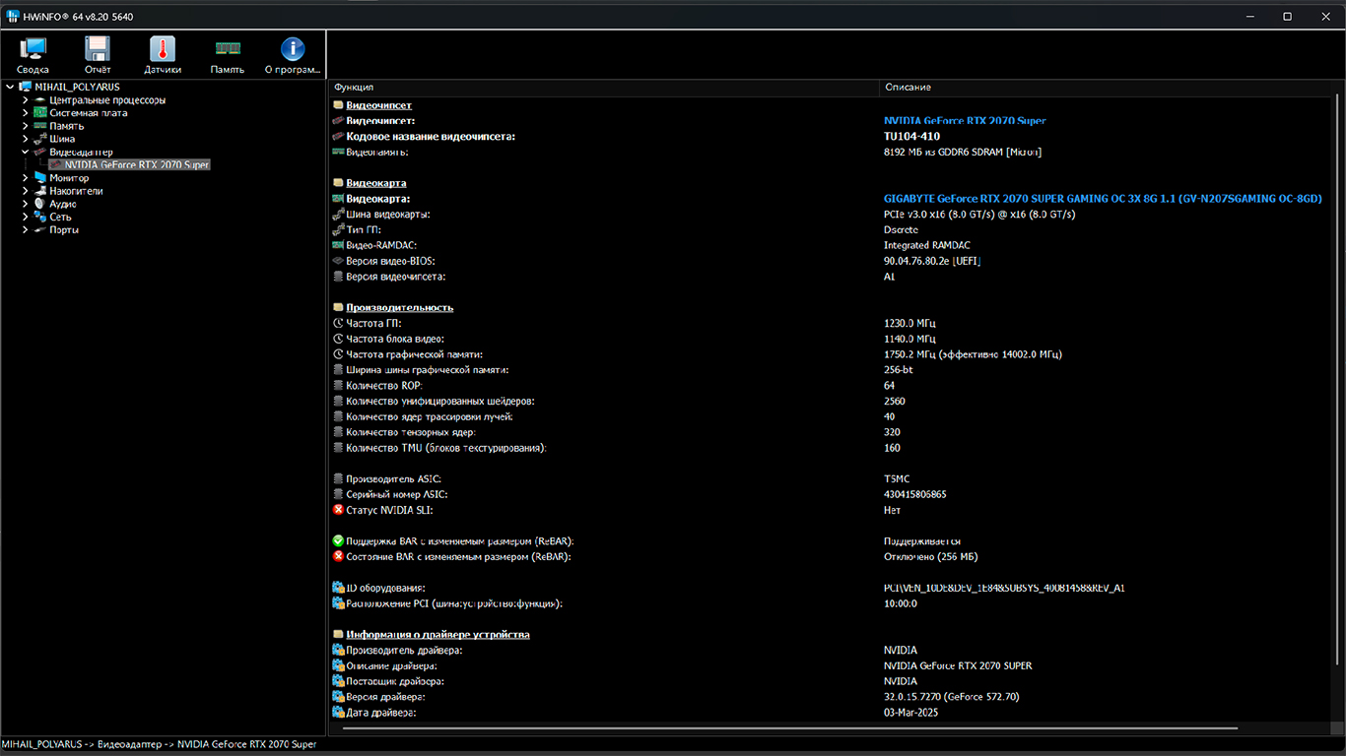The image size is (1346, 756).
Task: Click the driver version 32.0.15.7270 value
Action: [x=951, y=697]
